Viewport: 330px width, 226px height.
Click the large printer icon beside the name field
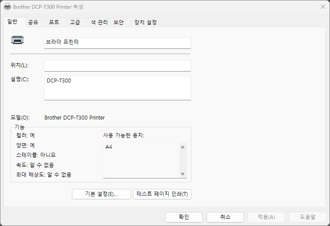pos(17,40)
